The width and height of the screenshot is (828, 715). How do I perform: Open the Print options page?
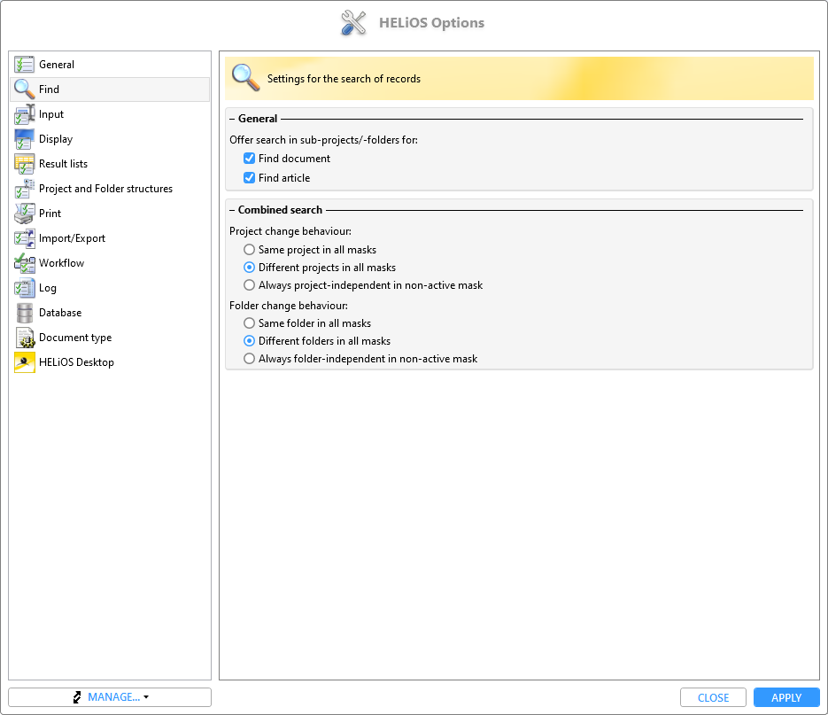pos(110,214)
